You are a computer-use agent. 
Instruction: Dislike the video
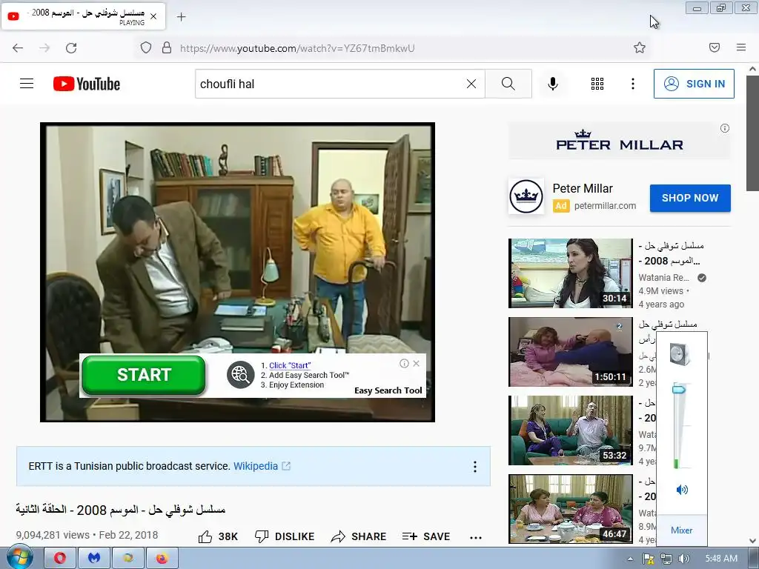pyautogui.click(x=285, y=536)
